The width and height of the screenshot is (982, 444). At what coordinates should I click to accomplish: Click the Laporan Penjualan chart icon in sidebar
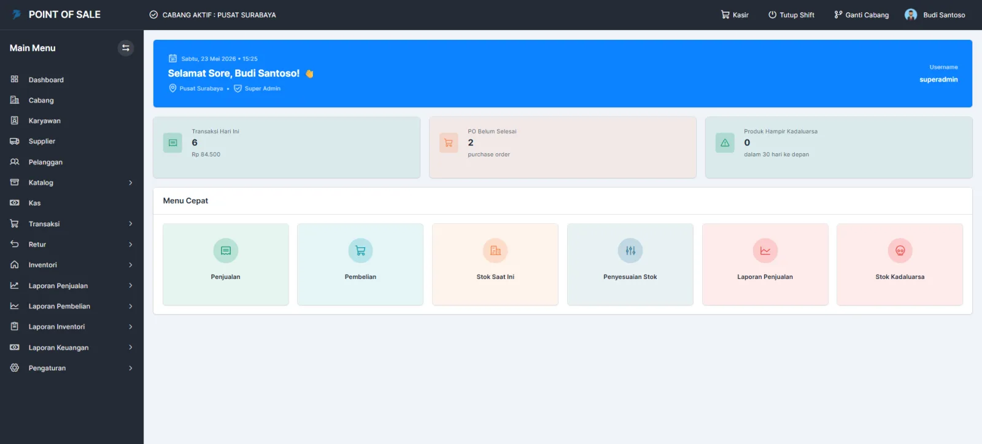15,285
